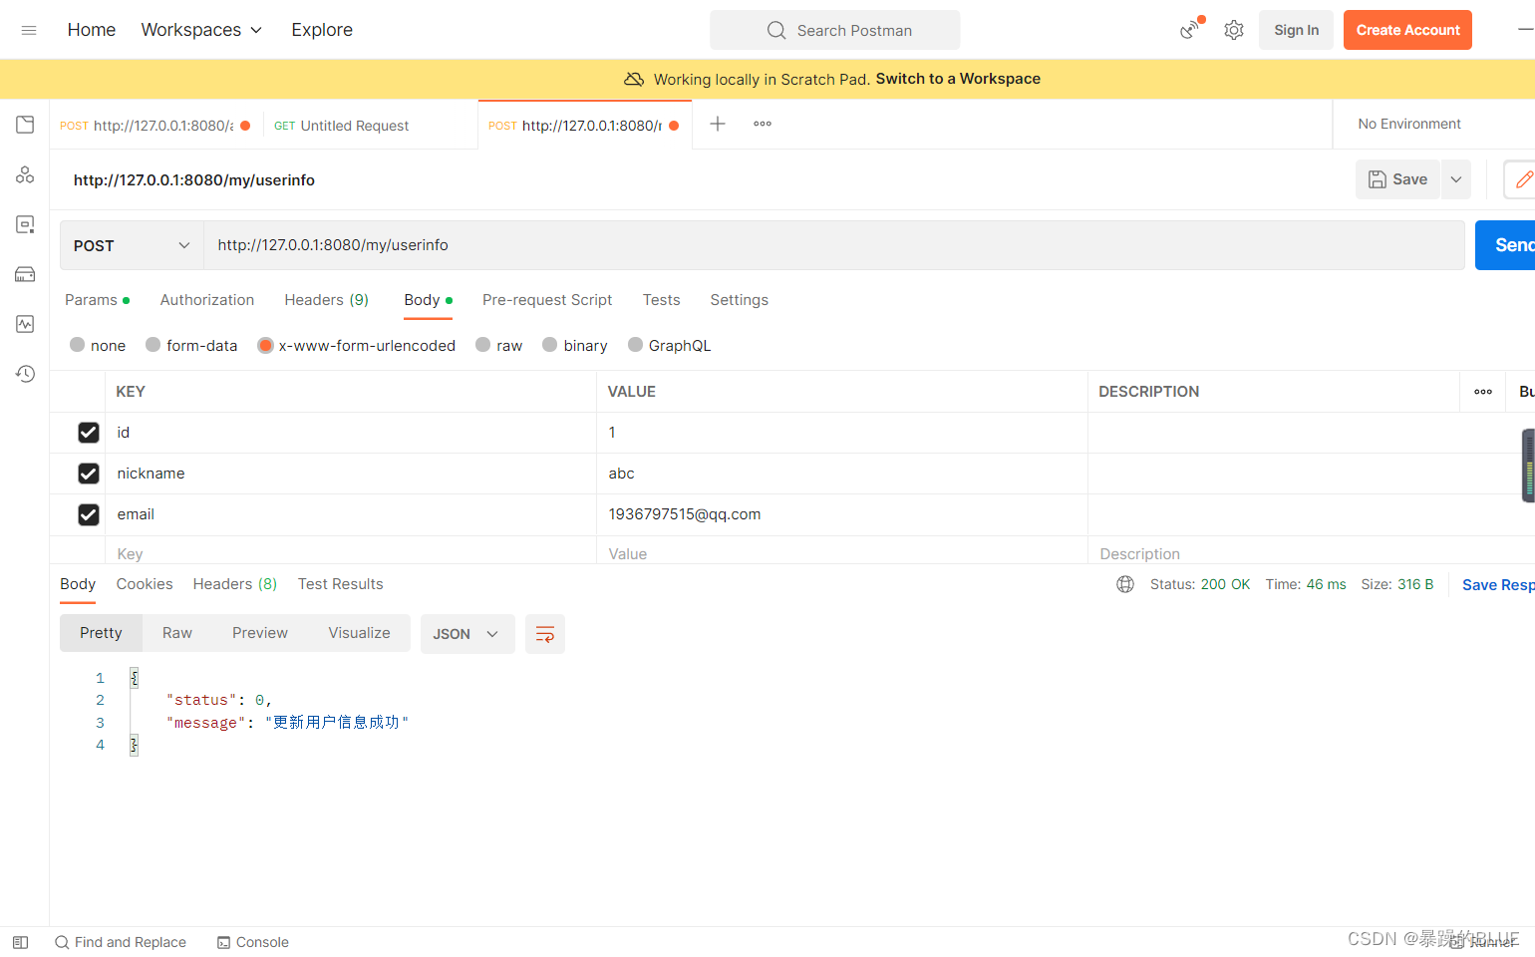
Task: Toggle the response word wrap icon
Action: pos(545,634)
